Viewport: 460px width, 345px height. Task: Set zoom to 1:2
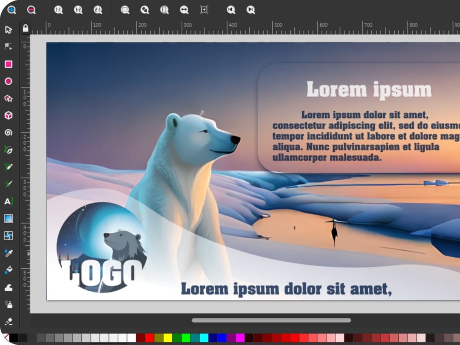click(78, 10)
